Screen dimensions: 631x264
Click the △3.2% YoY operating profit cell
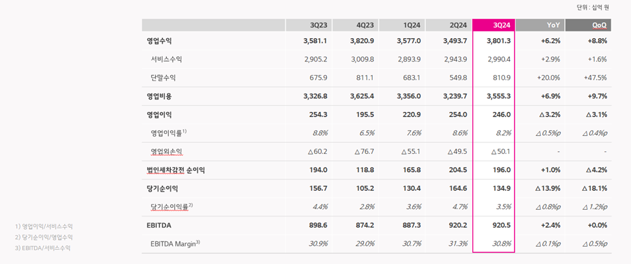[550, 115]
